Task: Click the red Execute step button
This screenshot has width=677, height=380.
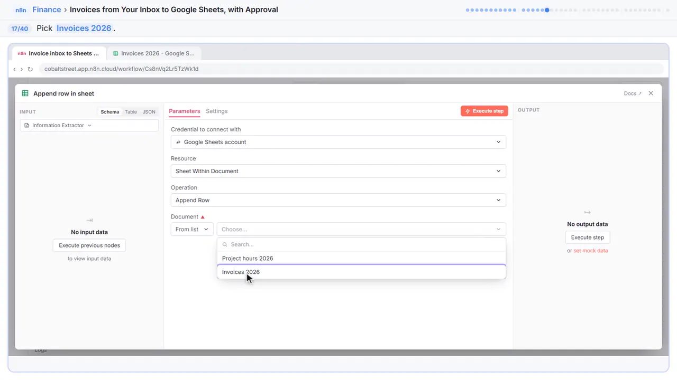Action: [x=484, y=111]
